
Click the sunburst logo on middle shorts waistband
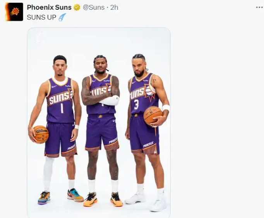point(100,116)
